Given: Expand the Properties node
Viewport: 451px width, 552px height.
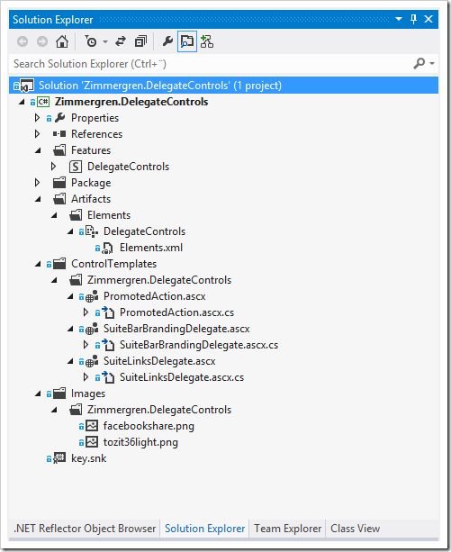Looking at the screenshot, I should [37, 118].
